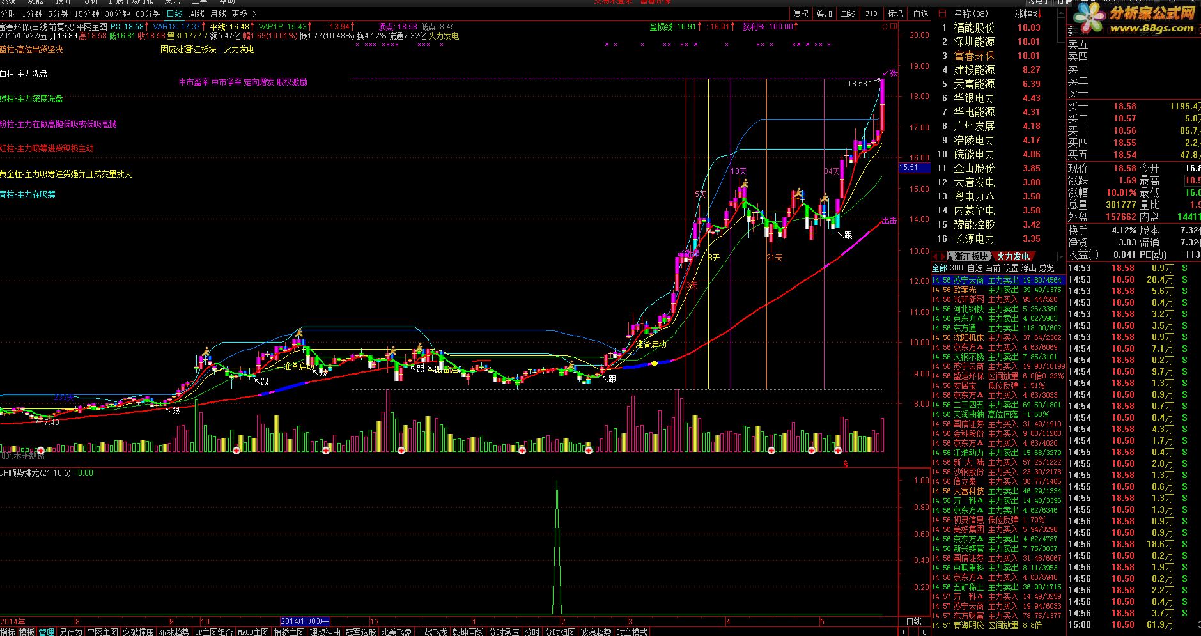This screenshot has height=636, width=1201.
Task: Click the red list-layout icon beside 名称
Action: (x=942, y=13)
